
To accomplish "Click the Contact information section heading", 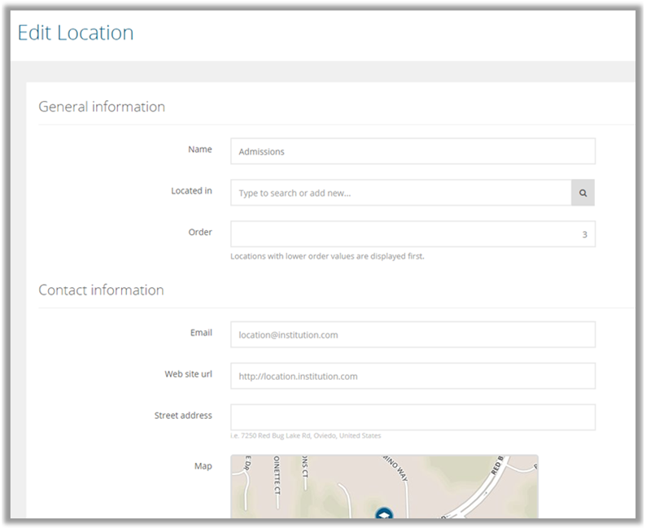I will click(x=101, y=290).
